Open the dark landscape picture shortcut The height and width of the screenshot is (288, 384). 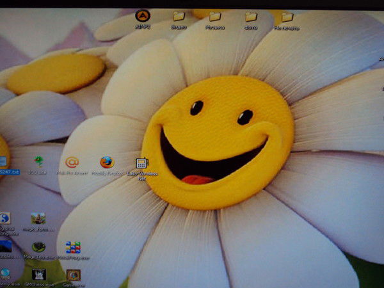[x=5, y=246]
